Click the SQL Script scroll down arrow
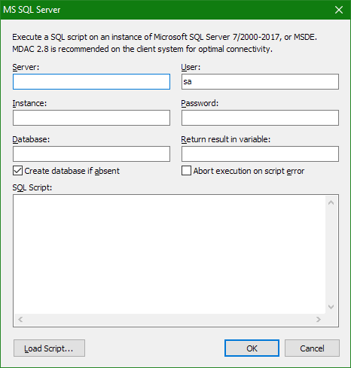351x368 pixels. pos(331,306)
